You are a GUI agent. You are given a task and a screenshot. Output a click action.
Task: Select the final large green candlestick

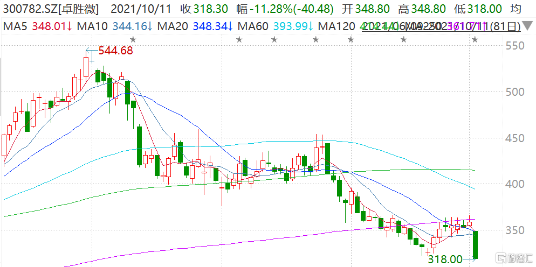click(475, 245)
